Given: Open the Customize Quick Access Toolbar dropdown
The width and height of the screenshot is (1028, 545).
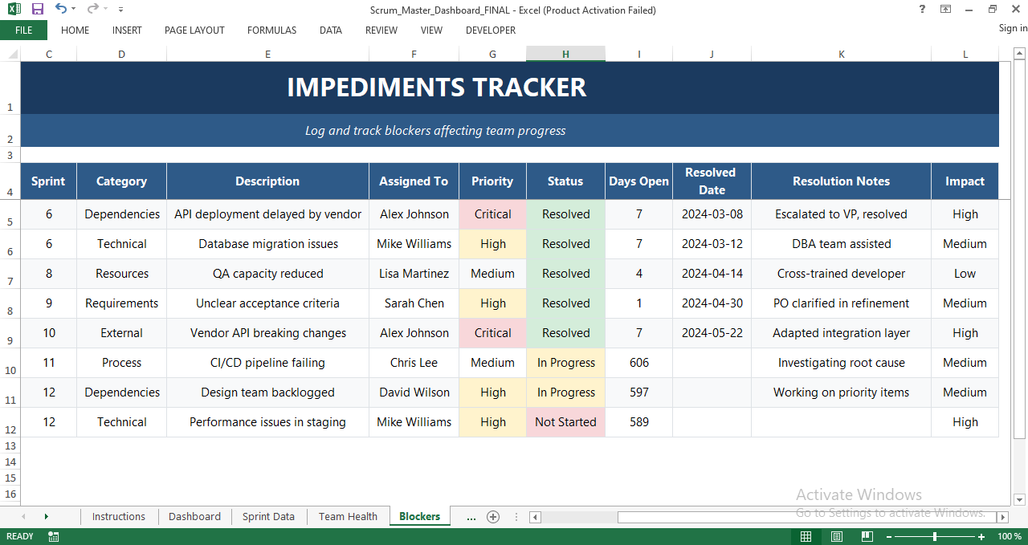Looking at the screenshot, I should point(120,9).
